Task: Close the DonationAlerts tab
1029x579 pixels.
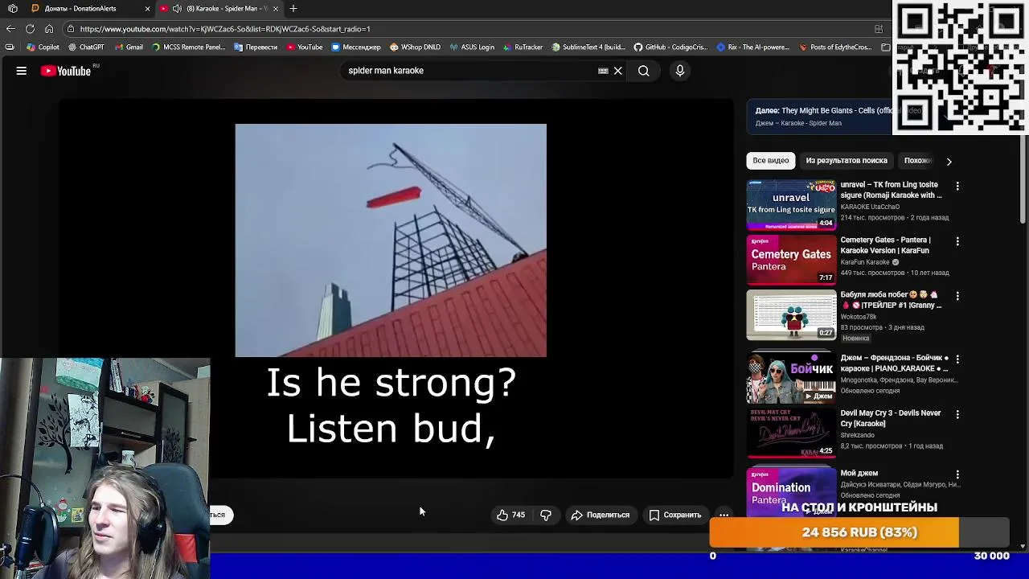Action: click(x=147, y=8)
